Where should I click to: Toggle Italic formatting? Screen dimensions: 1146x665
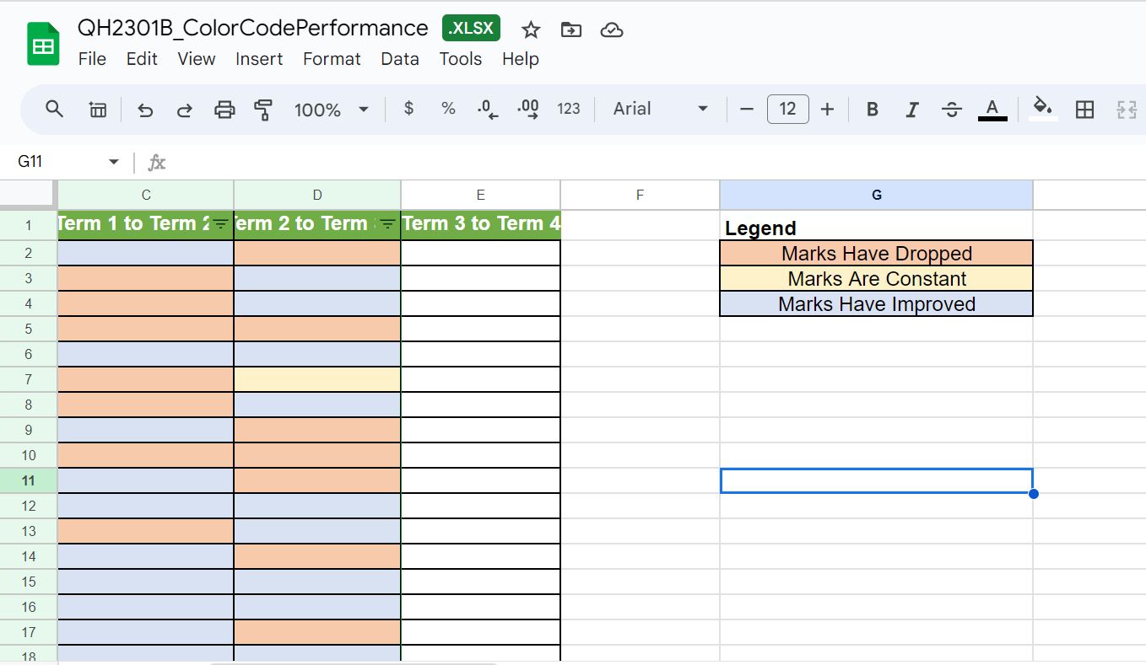911,110
